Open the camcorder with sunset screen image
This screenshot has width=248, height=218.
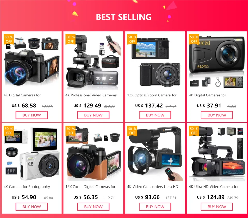pyautogui.click(x=217, y=153)
